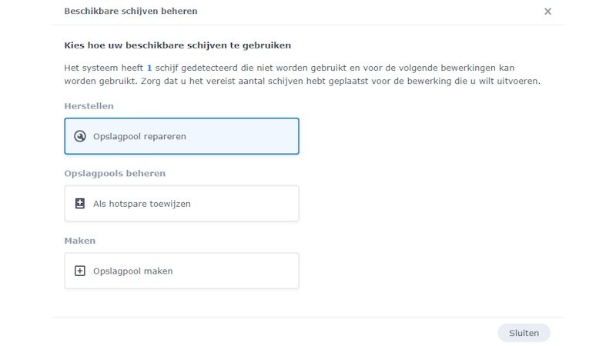Click the description paragraph starting Het systeem heeft
The height and width of the screenshot is (346, 616).
click(x=303, y=75)
